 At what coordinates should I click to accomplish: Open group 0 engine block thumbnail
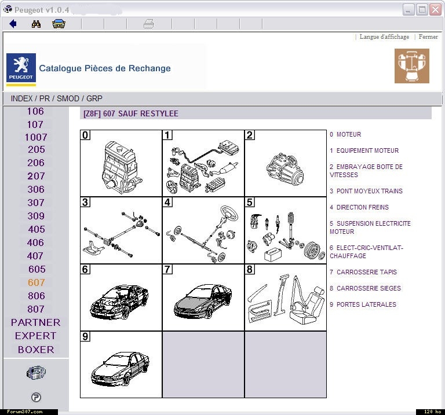pos(121,163)
